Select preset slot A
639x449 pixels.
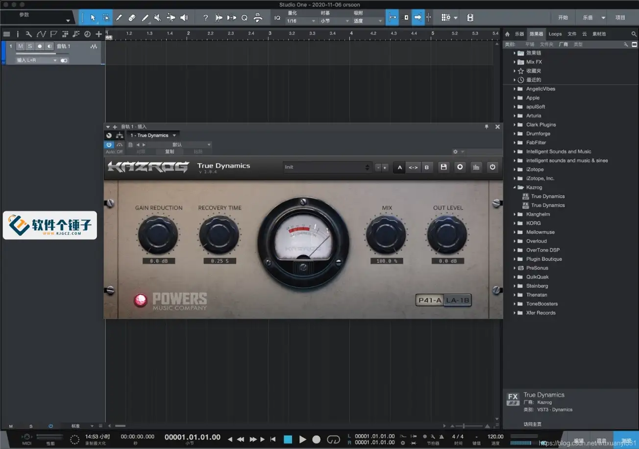[x=400, y=167]
